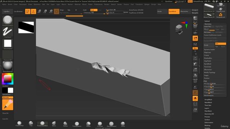Image resolution: width=230 pixels, height=129 pixels.
Task: Toggle the Smt button beside Divide
Action: (x=220, y=44)
